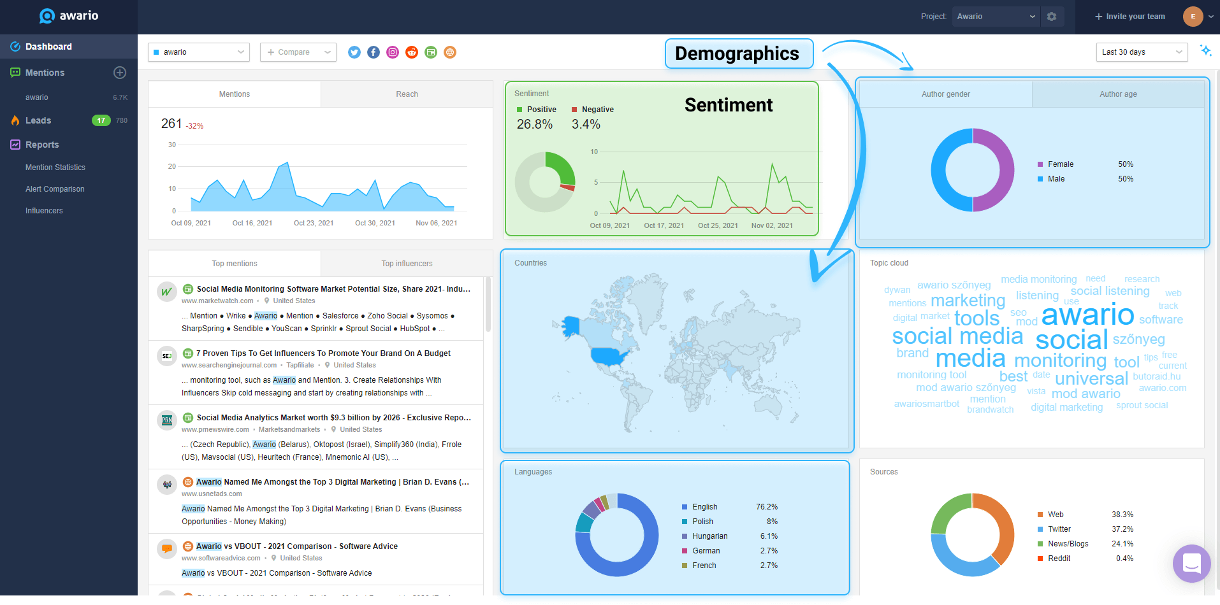Screen dimensions: 1220x605
Task: Open 'Awario Named Me Amongst the Top 3' mention
Action: pos(332,482)
